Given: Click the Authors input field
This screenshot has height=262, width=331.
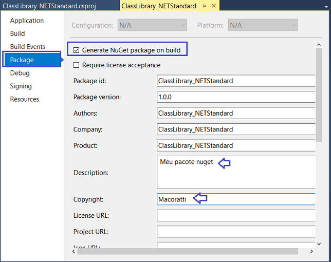Looking at the screenshot, I should [236, 114].
